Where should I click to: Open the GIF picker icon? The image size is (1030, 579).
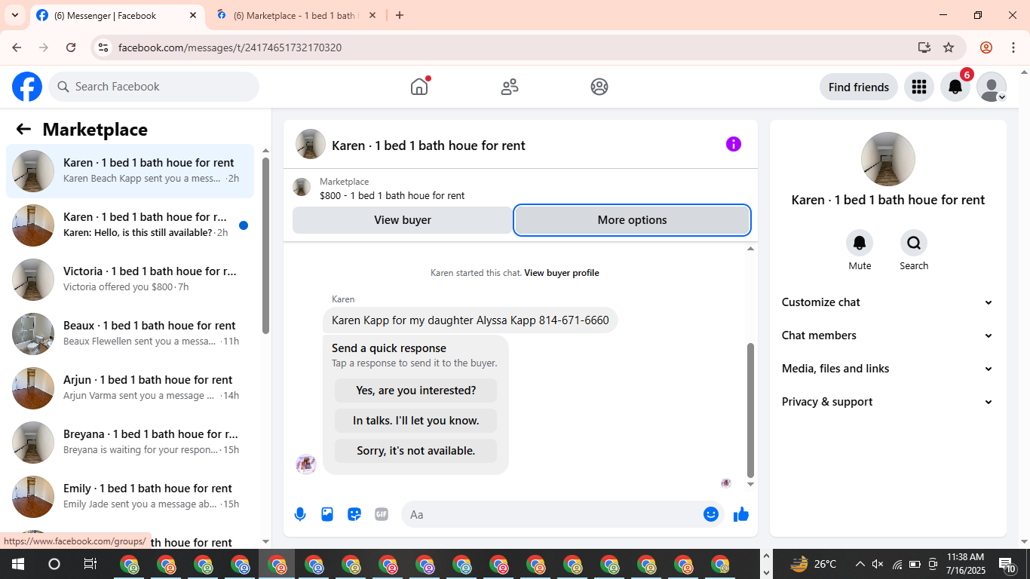[382, 514]
